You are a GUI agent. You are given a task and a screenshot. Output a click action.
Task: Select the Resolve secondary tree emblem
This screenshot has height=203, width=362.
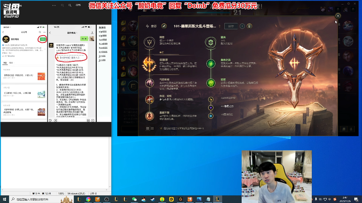(210, 42)
